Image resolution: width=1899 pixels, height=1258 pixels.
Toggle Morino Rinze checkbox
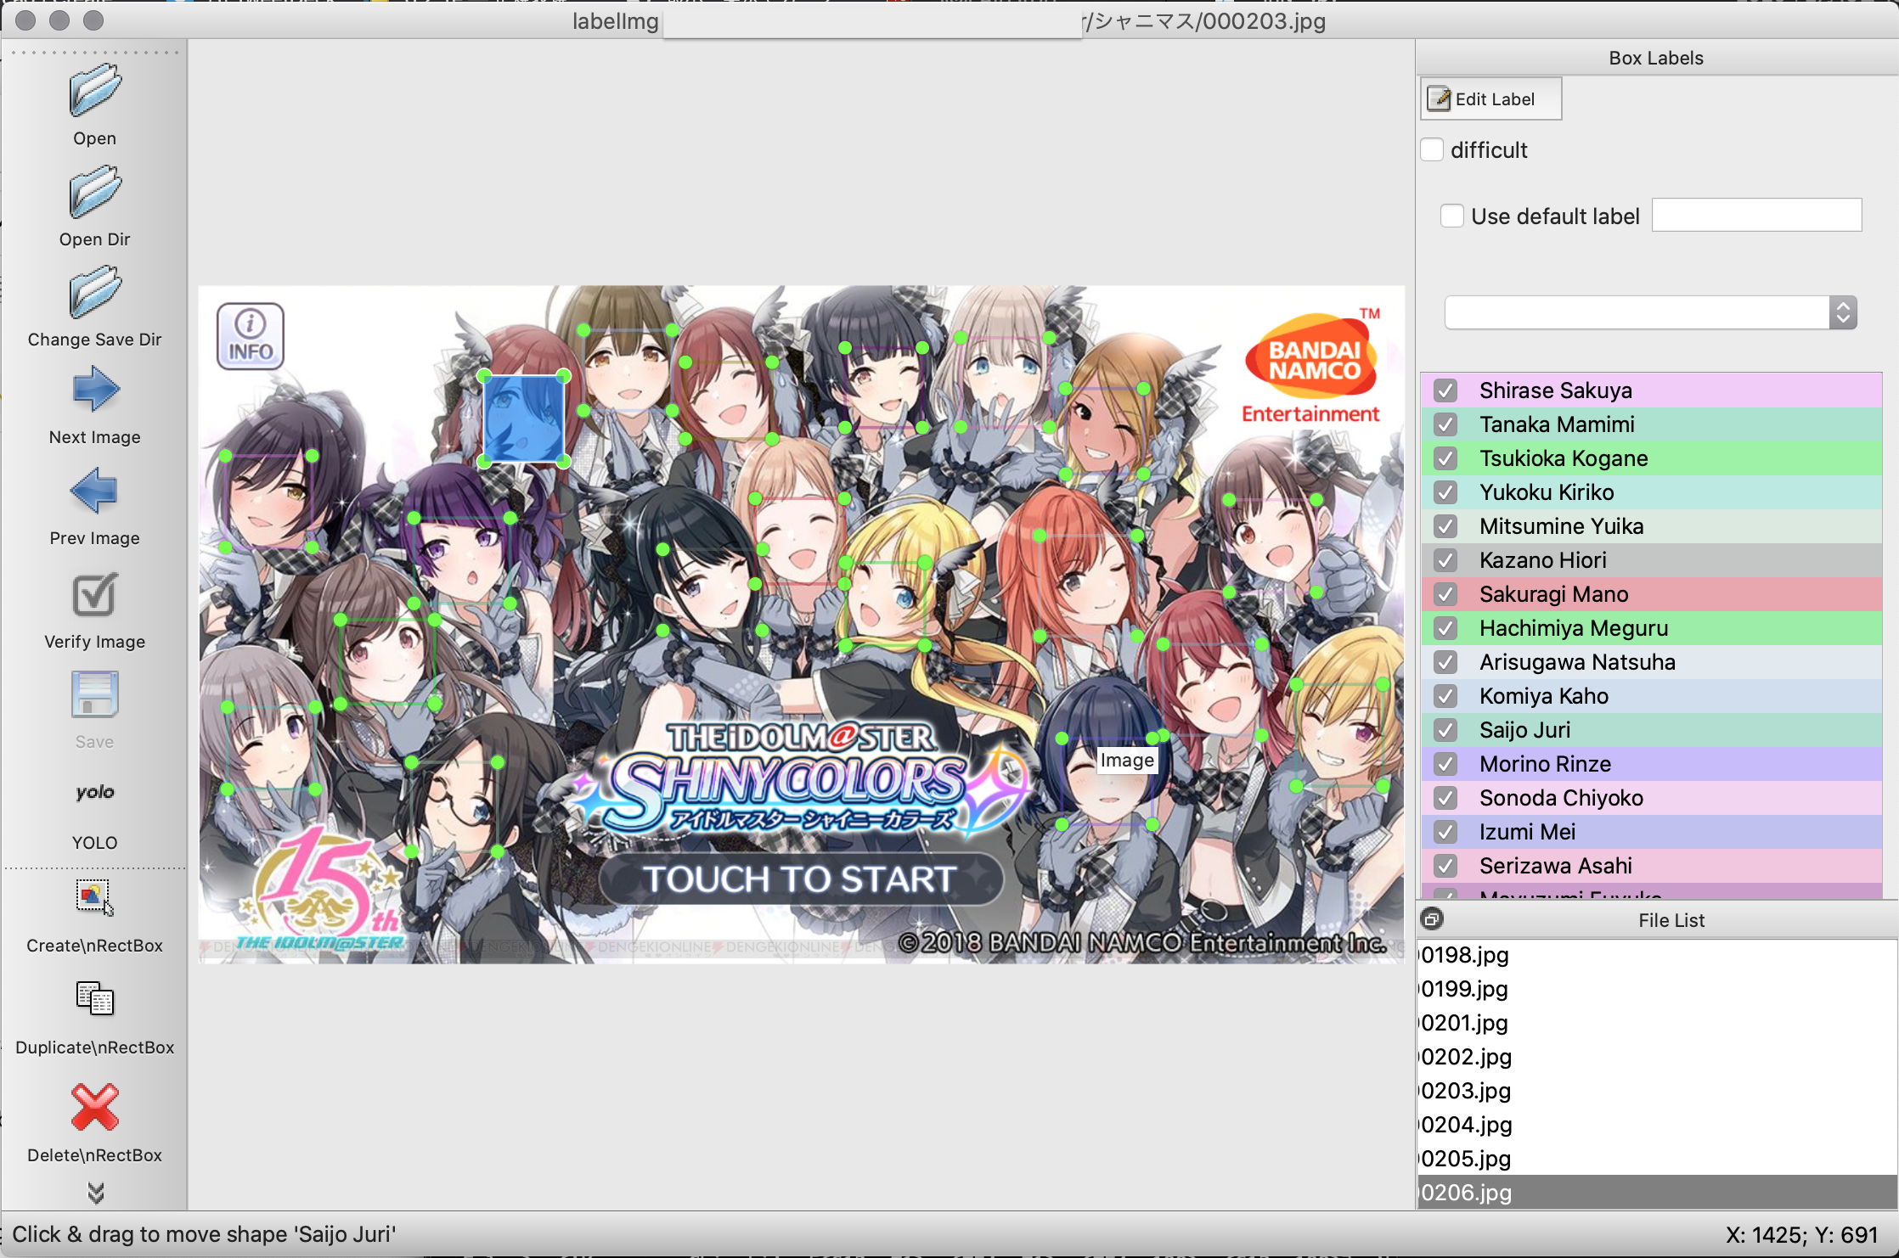pos(1445,764)
